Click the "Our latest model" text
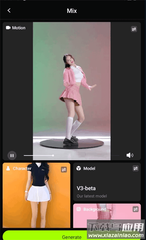146x240 pixels. coord(92,196)
